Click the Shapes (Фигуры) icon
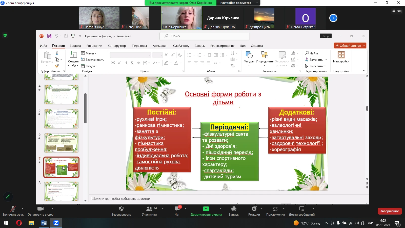Image resolution: width=405 pixels, height=228 pixels. pyautogui.click(x=249, y=56)
